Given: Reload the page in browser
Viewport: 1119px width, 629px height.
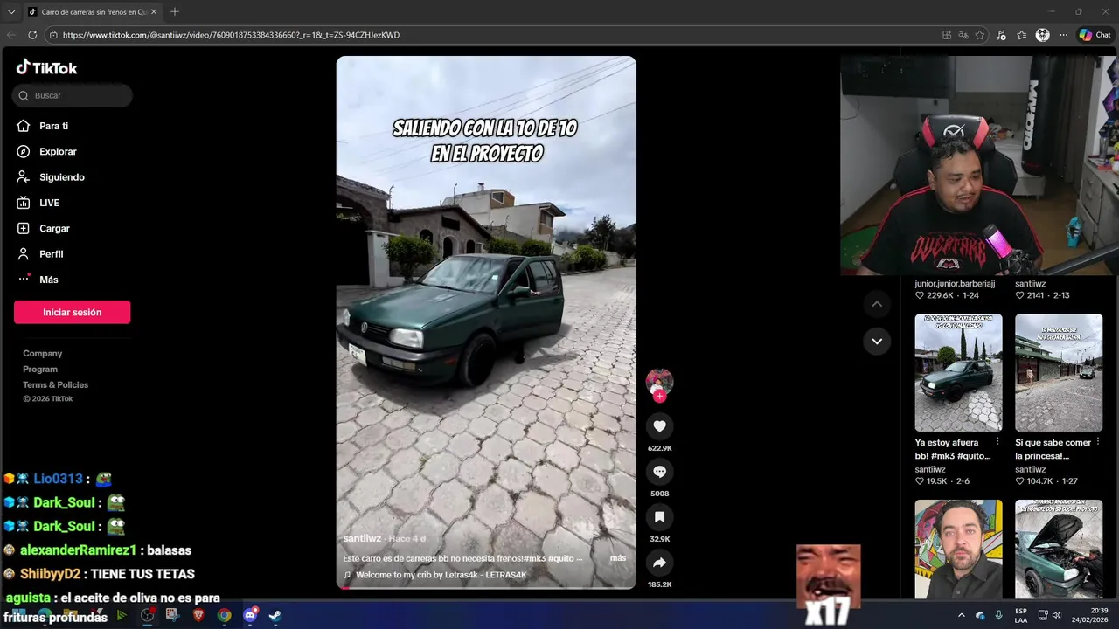Looking at the screenshot, I should click(32, 35).
